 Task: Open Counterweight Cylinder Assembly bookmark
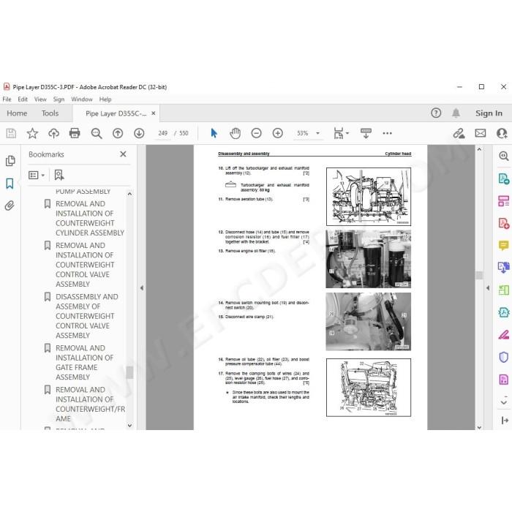tap(90, 218)
